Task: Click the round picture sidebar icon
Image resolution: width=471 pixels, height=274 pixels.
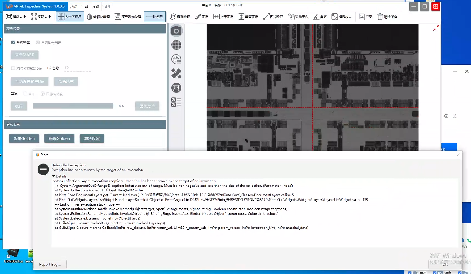Action: pyautogui.click(x=176, y=88)
